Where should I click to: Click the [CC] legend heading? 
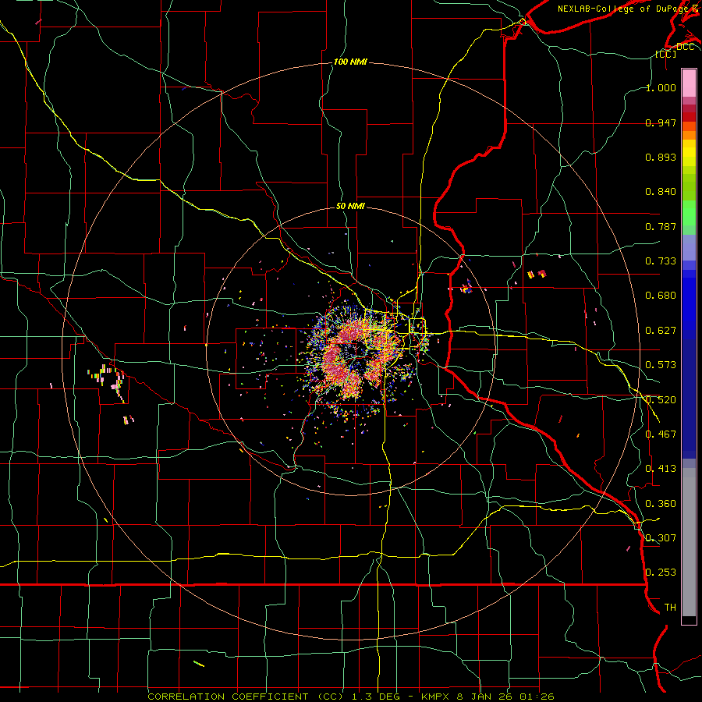pos(666,54)
